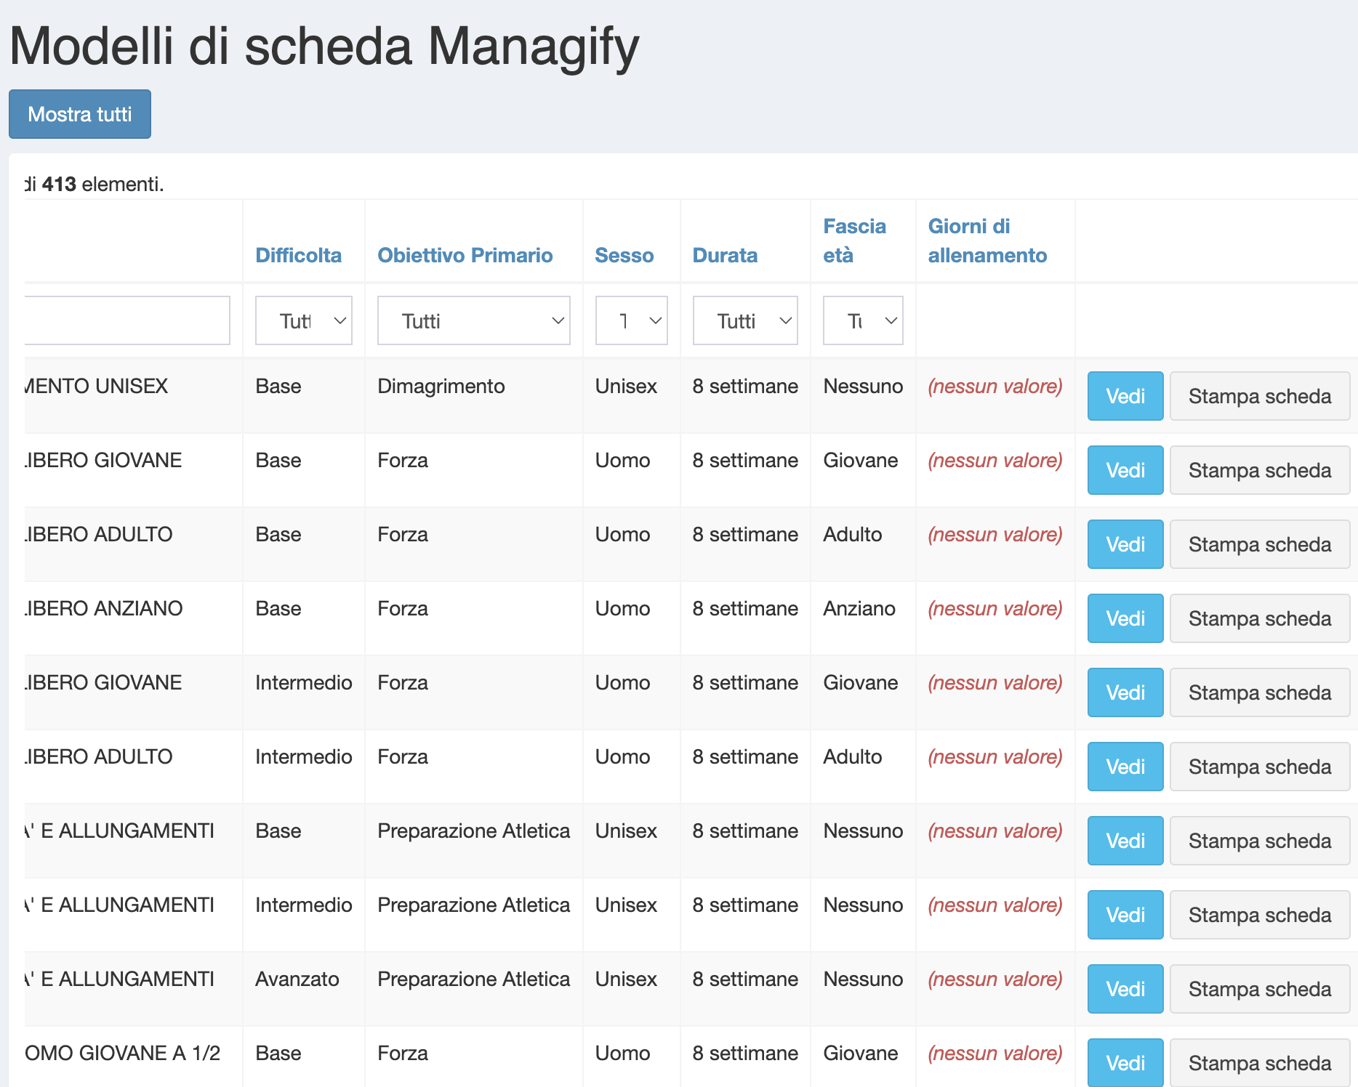Click Vedi on the Libero Anziano row
The width and height of the screenshot is (1358, 1087).
tap(1125, 618)
